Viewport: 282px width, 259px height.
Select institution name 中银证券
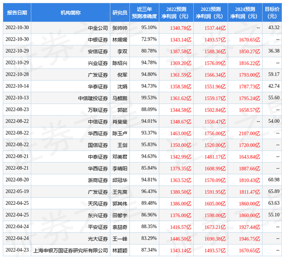pos(98,40)
